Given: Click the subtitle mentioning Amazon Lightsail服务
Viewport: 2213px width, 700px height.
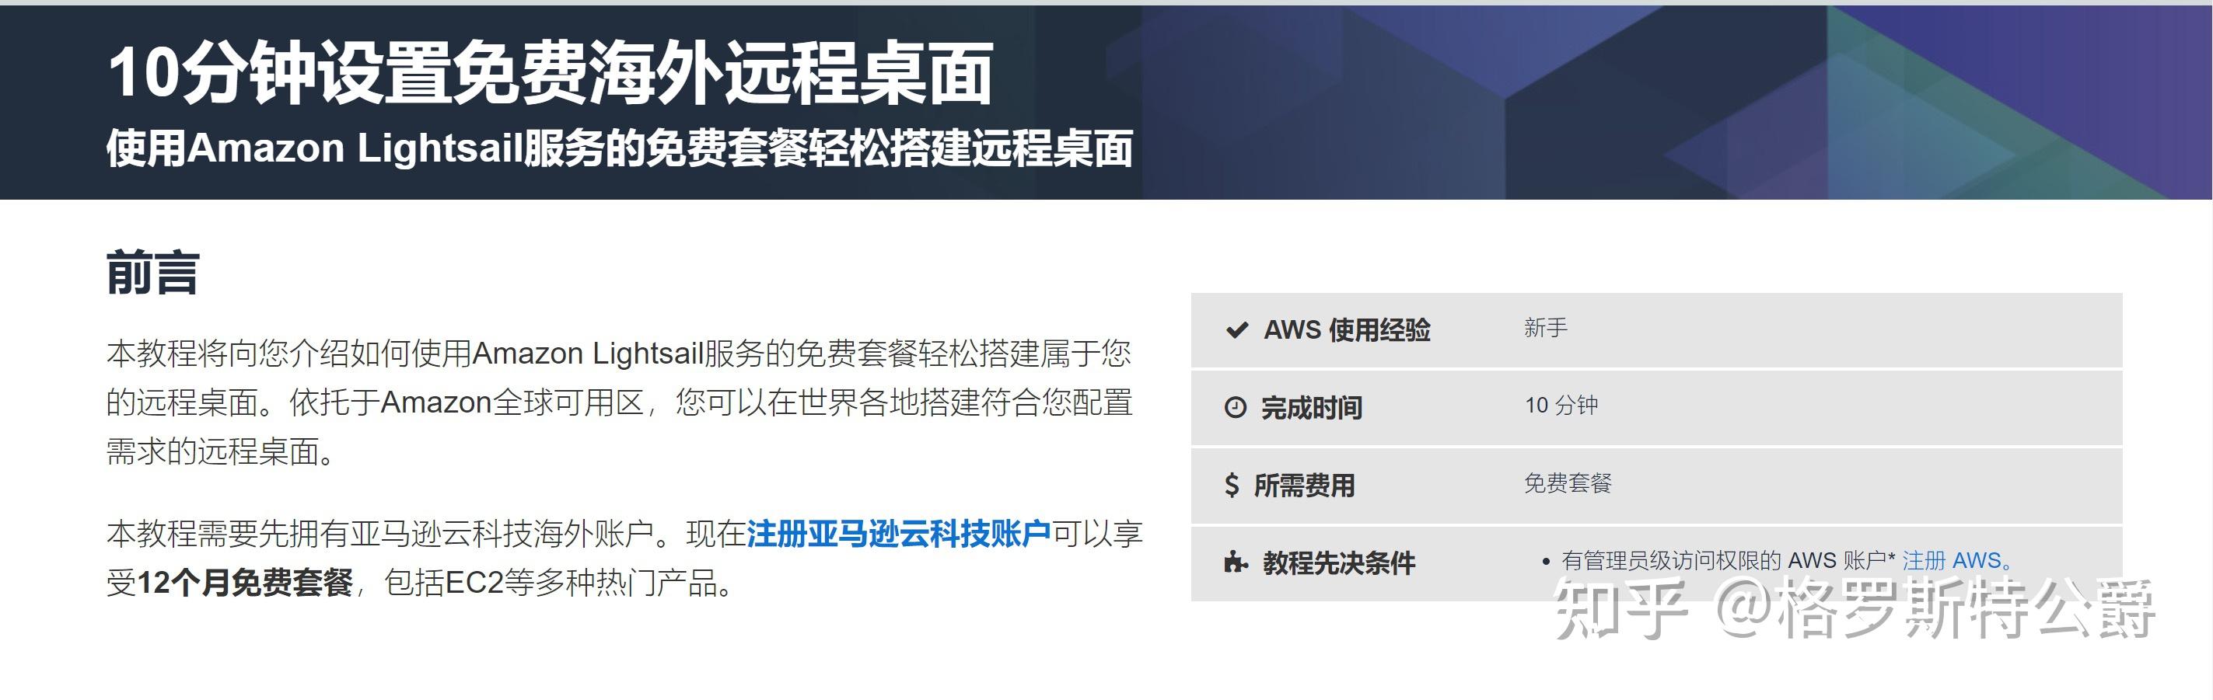Looking at the screenshot, I should click(x=618, y=148).
